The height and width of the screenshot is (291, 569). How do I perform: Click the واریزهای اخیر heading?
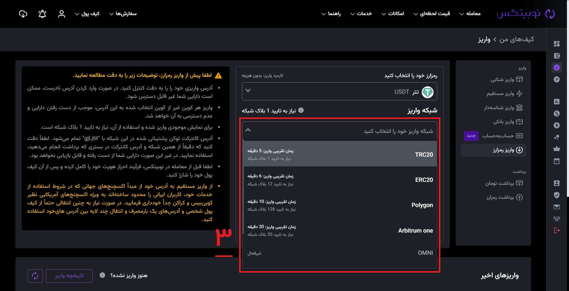click(x=500, y=276)
